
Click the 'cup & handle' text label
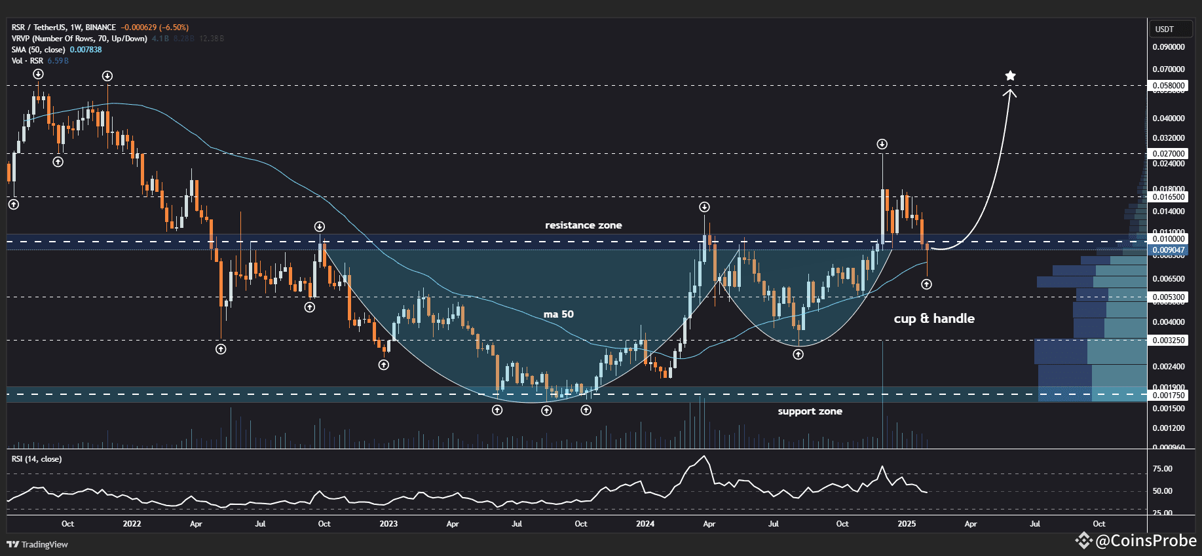click(934, 318)
